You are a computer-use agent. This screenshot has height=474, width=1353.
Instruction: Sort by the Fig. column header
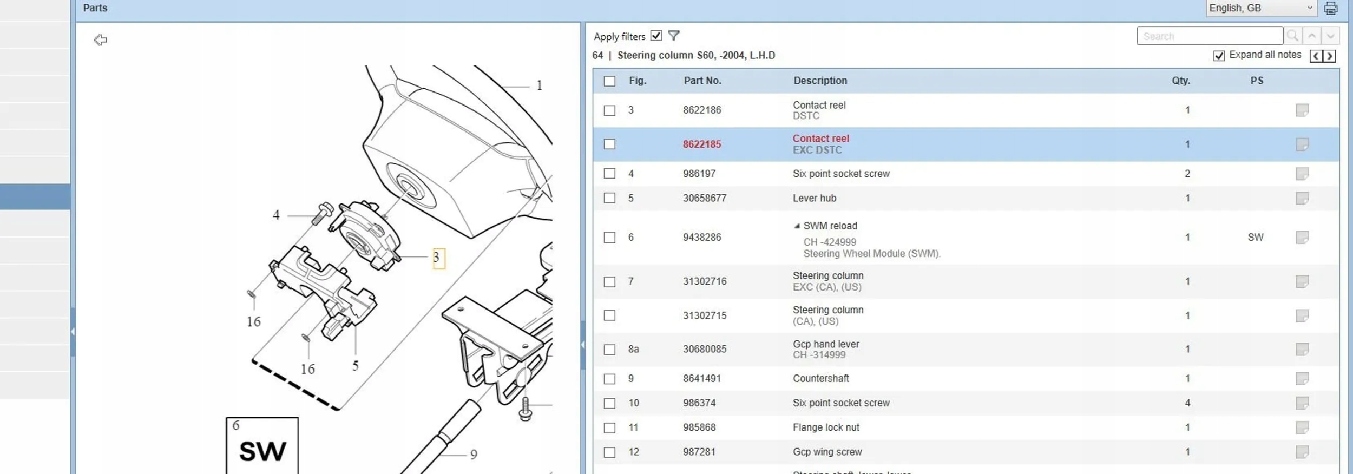[x=638, y=81]
